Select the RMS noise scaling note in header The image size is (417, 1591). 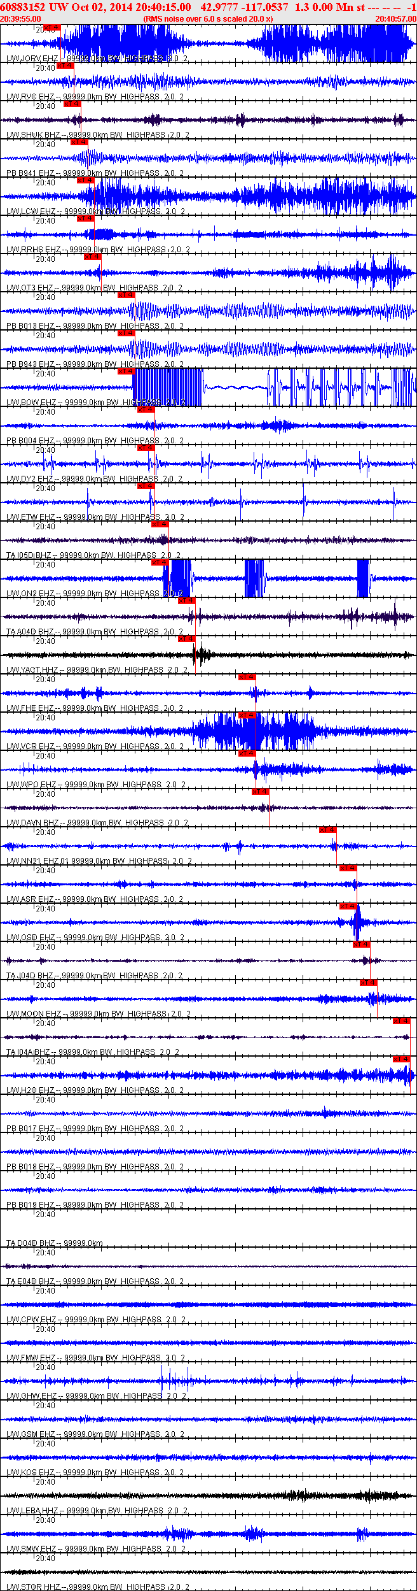pyautogui.click(x=208, y=19)
